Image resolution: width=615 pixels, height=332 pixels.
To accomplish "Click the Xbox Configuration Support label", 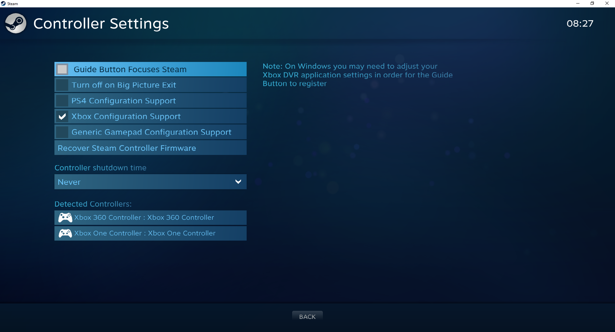I will 126,116.
